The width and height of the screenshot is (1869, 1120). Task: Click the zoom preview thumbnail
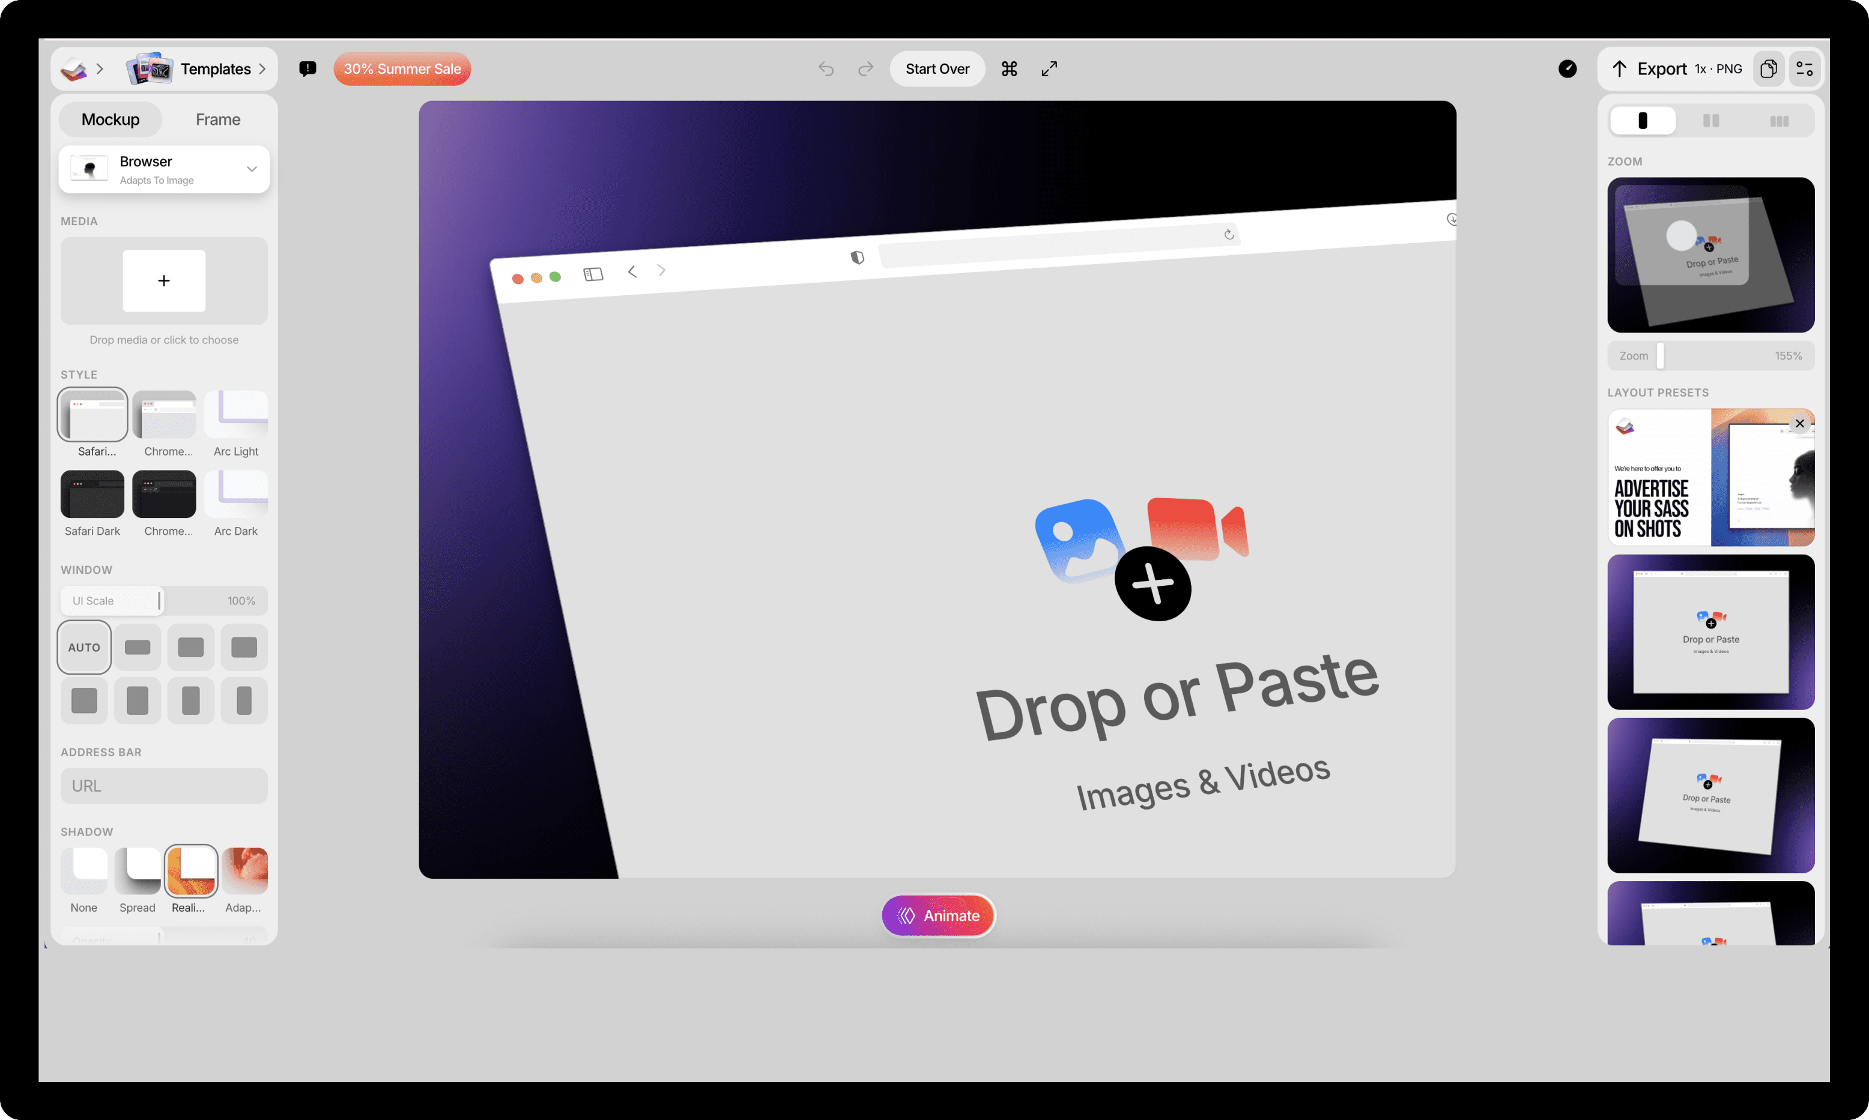click(x=1710, y=255)
